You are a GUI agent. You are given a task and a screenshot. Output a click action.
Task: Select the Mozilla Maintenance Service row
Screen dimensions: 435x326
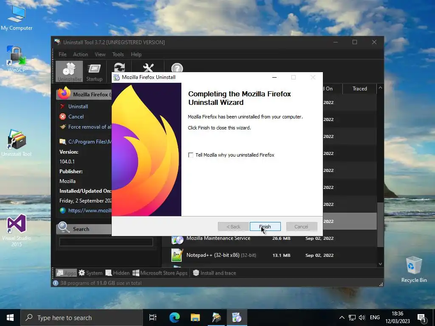pyautogui.click(x=269, y=239)
